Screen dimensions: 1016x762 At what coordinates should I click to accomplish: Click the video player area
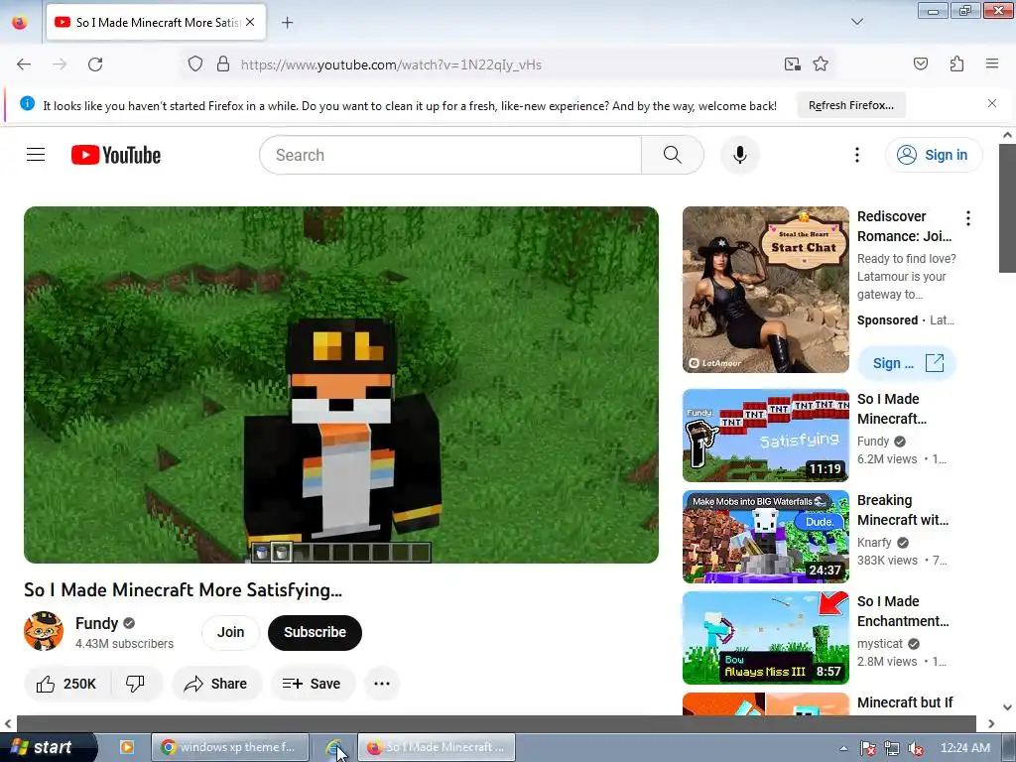click(341, 384)
